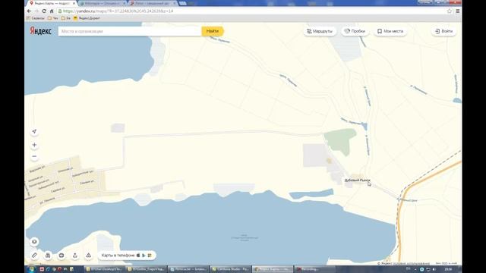Screen dimensions: 486x273
Task: Click the share map upload icon
Action: click(x=74, y=256)
